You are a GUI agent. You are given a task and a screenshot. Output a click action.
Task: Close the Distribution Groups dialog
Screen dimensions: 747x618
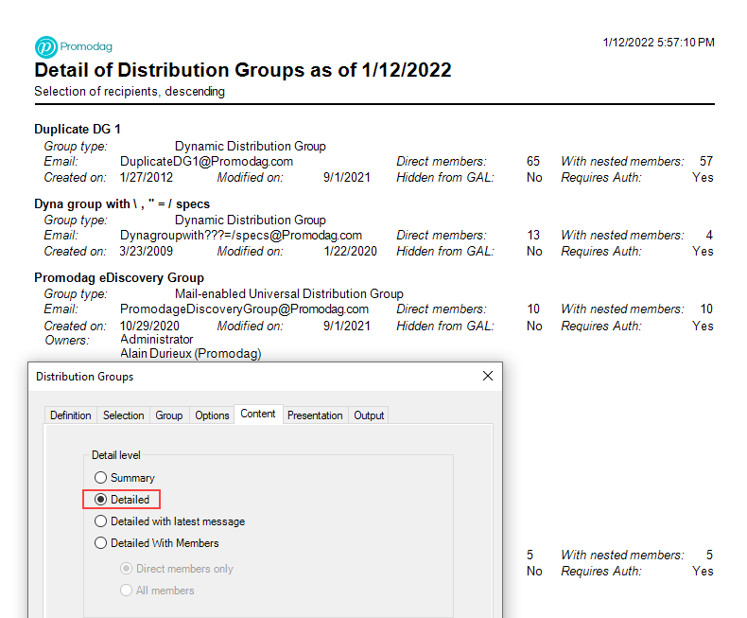[488, 377]
